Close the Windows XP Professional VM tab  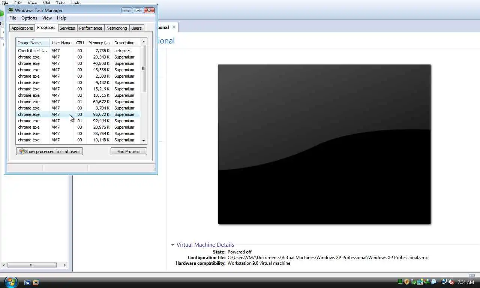(x=174, y=27)
